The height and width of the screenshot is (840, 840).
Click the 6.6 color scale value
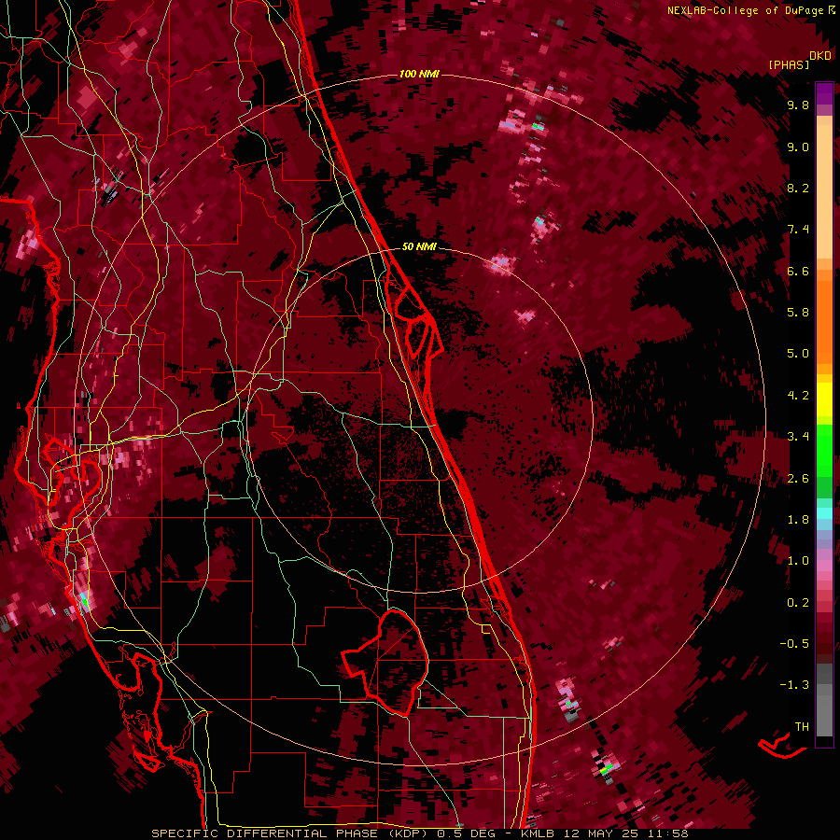click(x=798, y=271)
